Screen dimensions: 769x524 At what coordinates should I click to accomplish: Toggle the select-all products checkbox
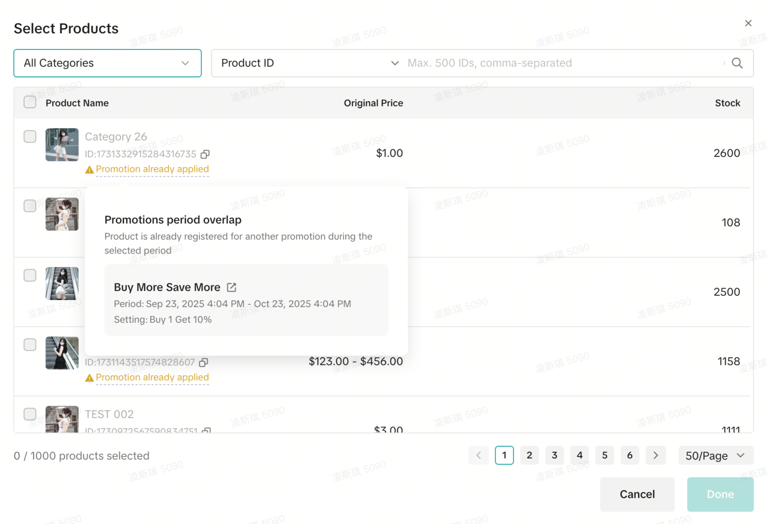tap(30, 102)
